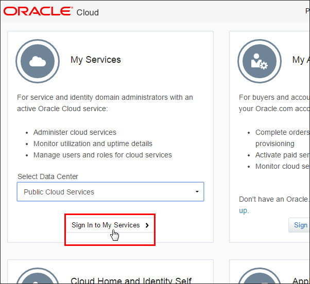Click the chevron beside Sign In to My Services
Screen dimensions: 310x284
coord(147,225)
